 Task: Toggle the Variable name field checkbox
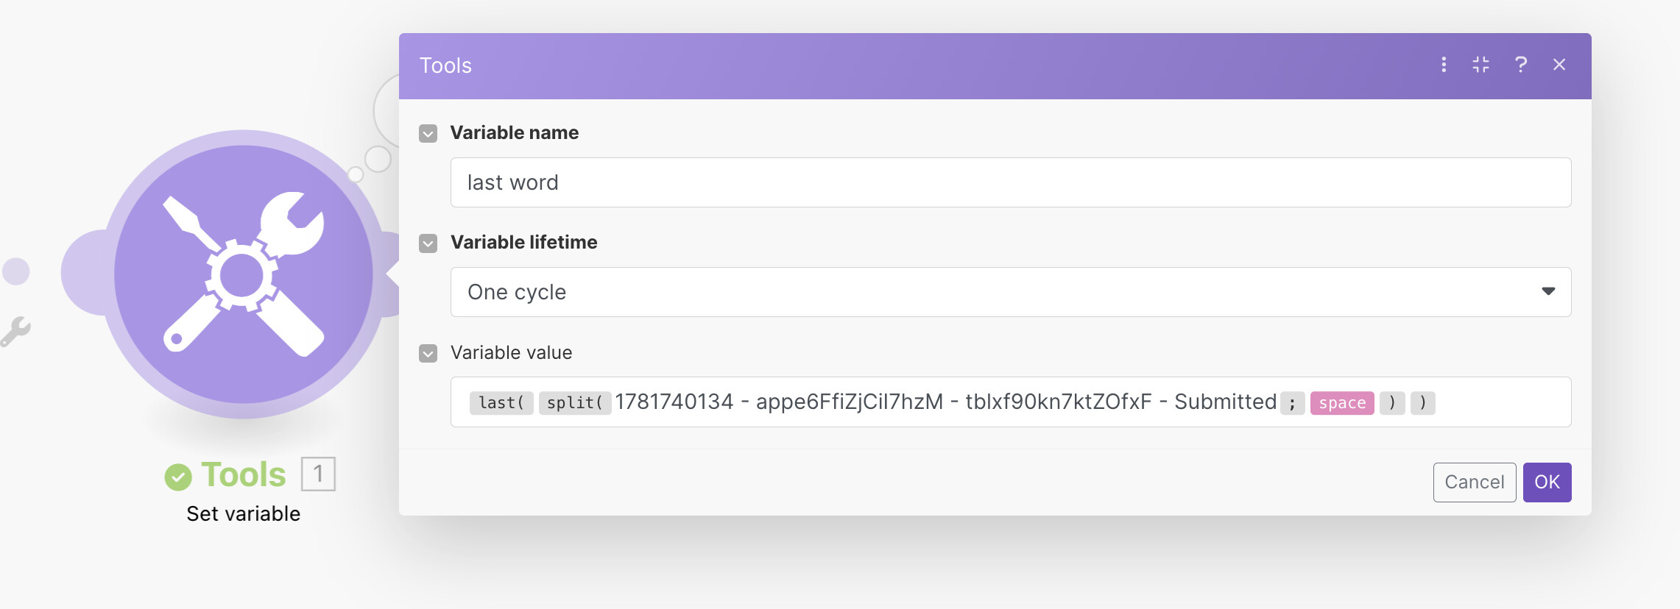click(x=428, y=133)
